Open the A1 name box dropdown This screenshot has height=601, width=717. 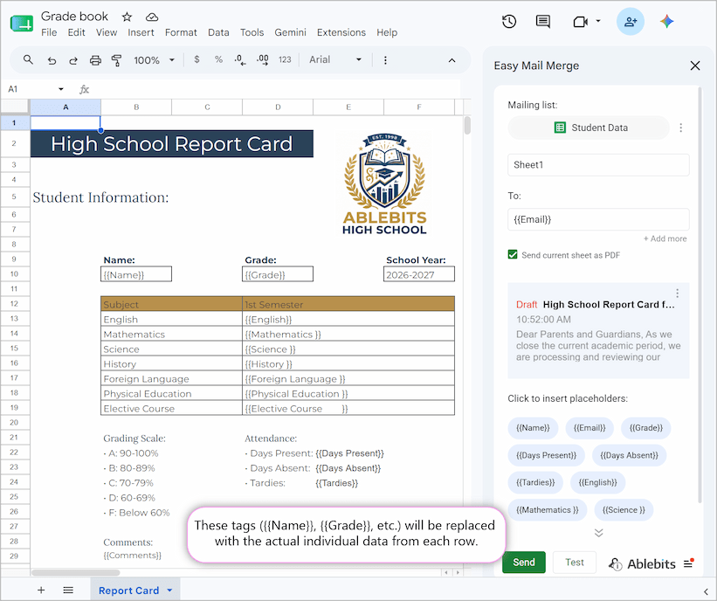tap(61, 89)
